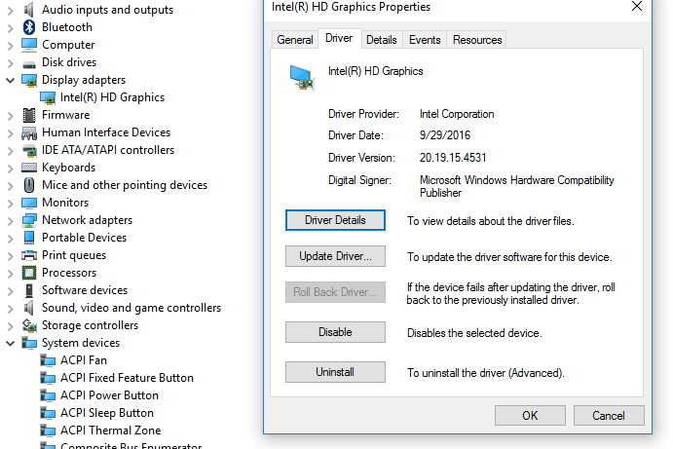Image resolution: width=673 pixels, height=449 pixels.
Task: Click the Microsoft Windows Hardware Compatibility Publisher text
Action: [x=517, y=186]
